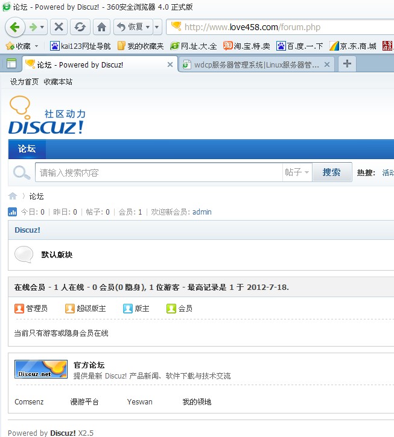
Task: Click the Discuz! 社区动力 logo
Action: click(47, 115)
